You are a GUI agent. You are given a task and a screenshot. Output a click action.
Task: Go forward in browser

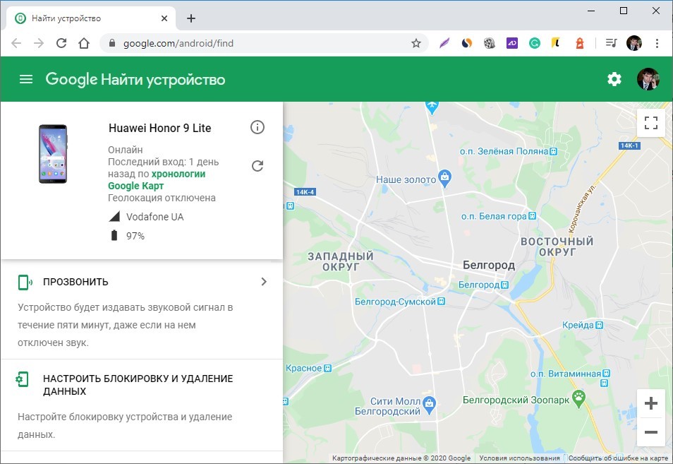(x=39, y=43)
